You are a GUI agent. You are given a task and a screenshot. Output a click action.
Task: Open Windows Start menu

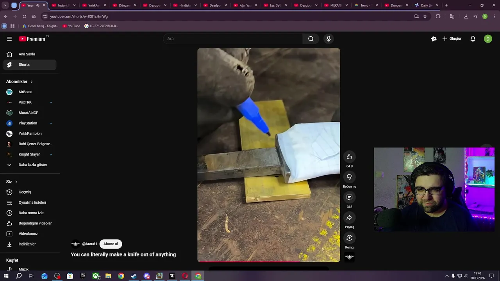(x=6, y=276)
